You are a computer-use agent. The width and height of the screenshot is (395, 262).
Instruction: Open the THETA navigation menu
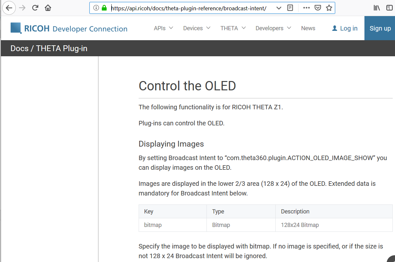[x=233, y=28]
